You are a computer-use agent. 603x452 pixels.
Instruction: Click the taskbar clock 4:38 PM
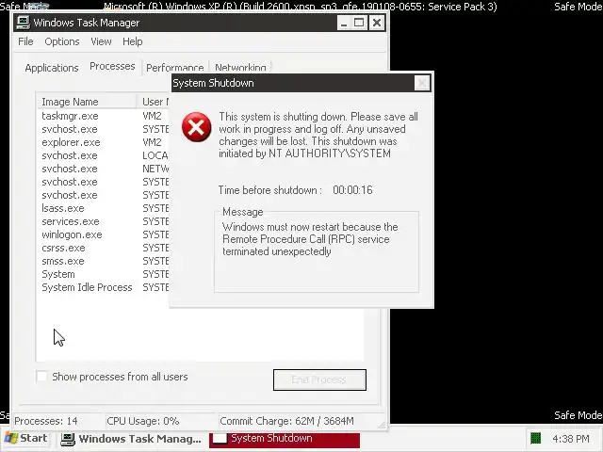(571, 439)
